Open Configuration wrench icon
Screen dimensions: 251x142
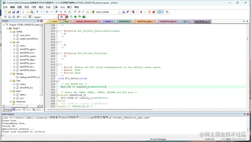pyautogui.click(x=167, y=12)
